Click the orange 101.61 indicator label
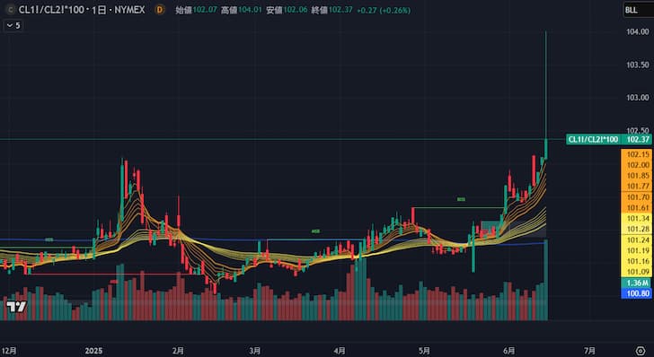The image size is (654, 357). click(636, 208)
